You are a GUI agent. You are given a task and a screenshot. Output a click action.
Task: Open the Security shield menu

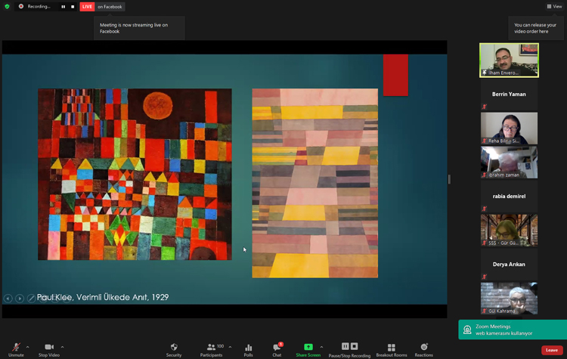coord(174,348)
